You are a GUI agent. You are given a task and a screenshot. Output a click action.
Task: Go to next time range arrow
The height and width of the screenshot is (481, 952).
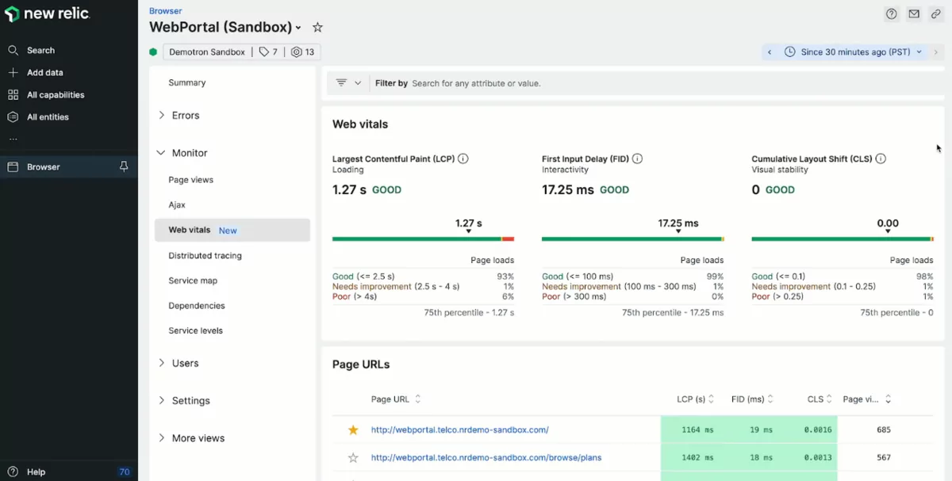click(x=936, y=52)
